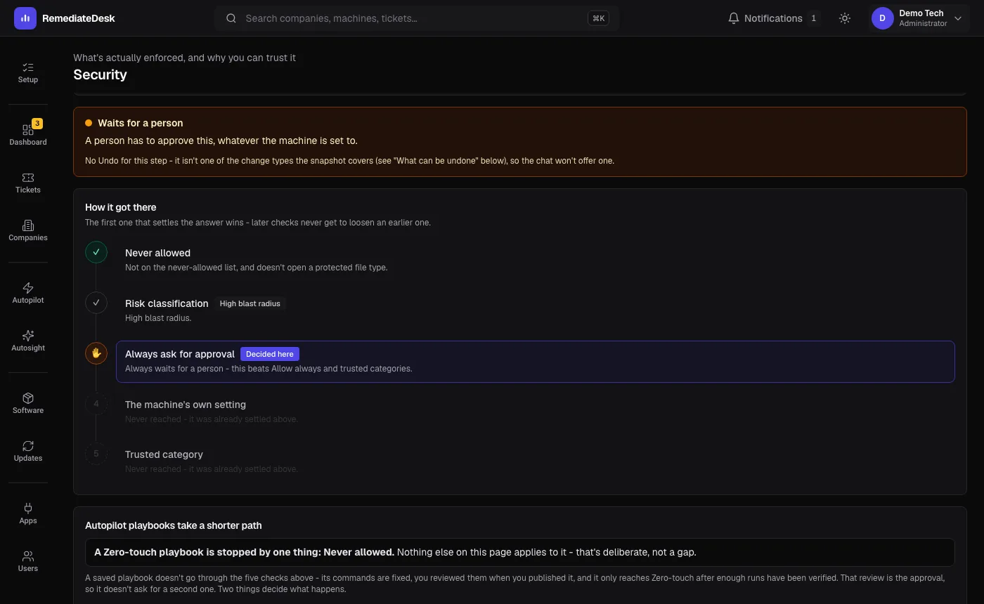Open the Users page
The height and width of the screenshot is (604, 984).
[x=28, y=561]
